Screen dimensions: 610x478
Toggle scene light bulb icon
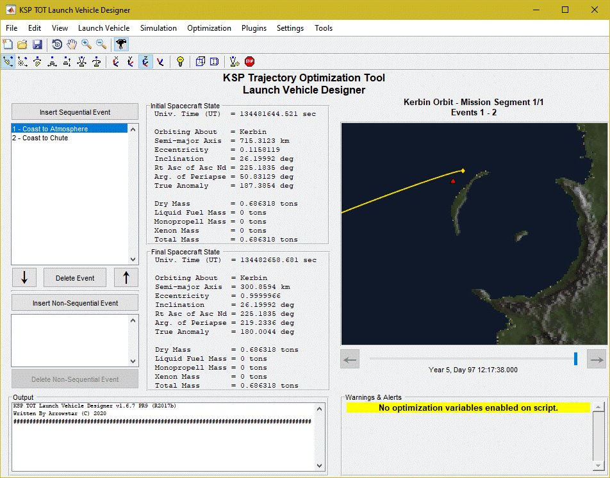(180, 62)
